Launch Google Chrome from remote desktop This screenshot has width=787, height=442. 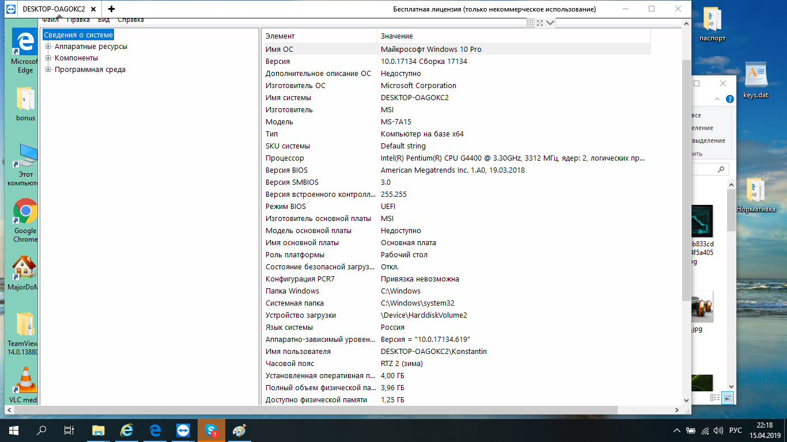click(25, 220)
